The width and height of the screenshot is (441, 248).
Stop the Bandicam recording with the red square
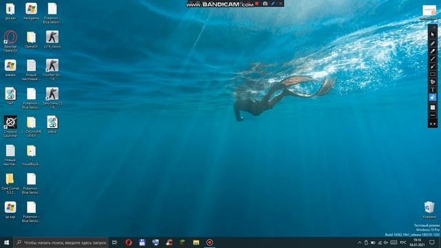257,3
